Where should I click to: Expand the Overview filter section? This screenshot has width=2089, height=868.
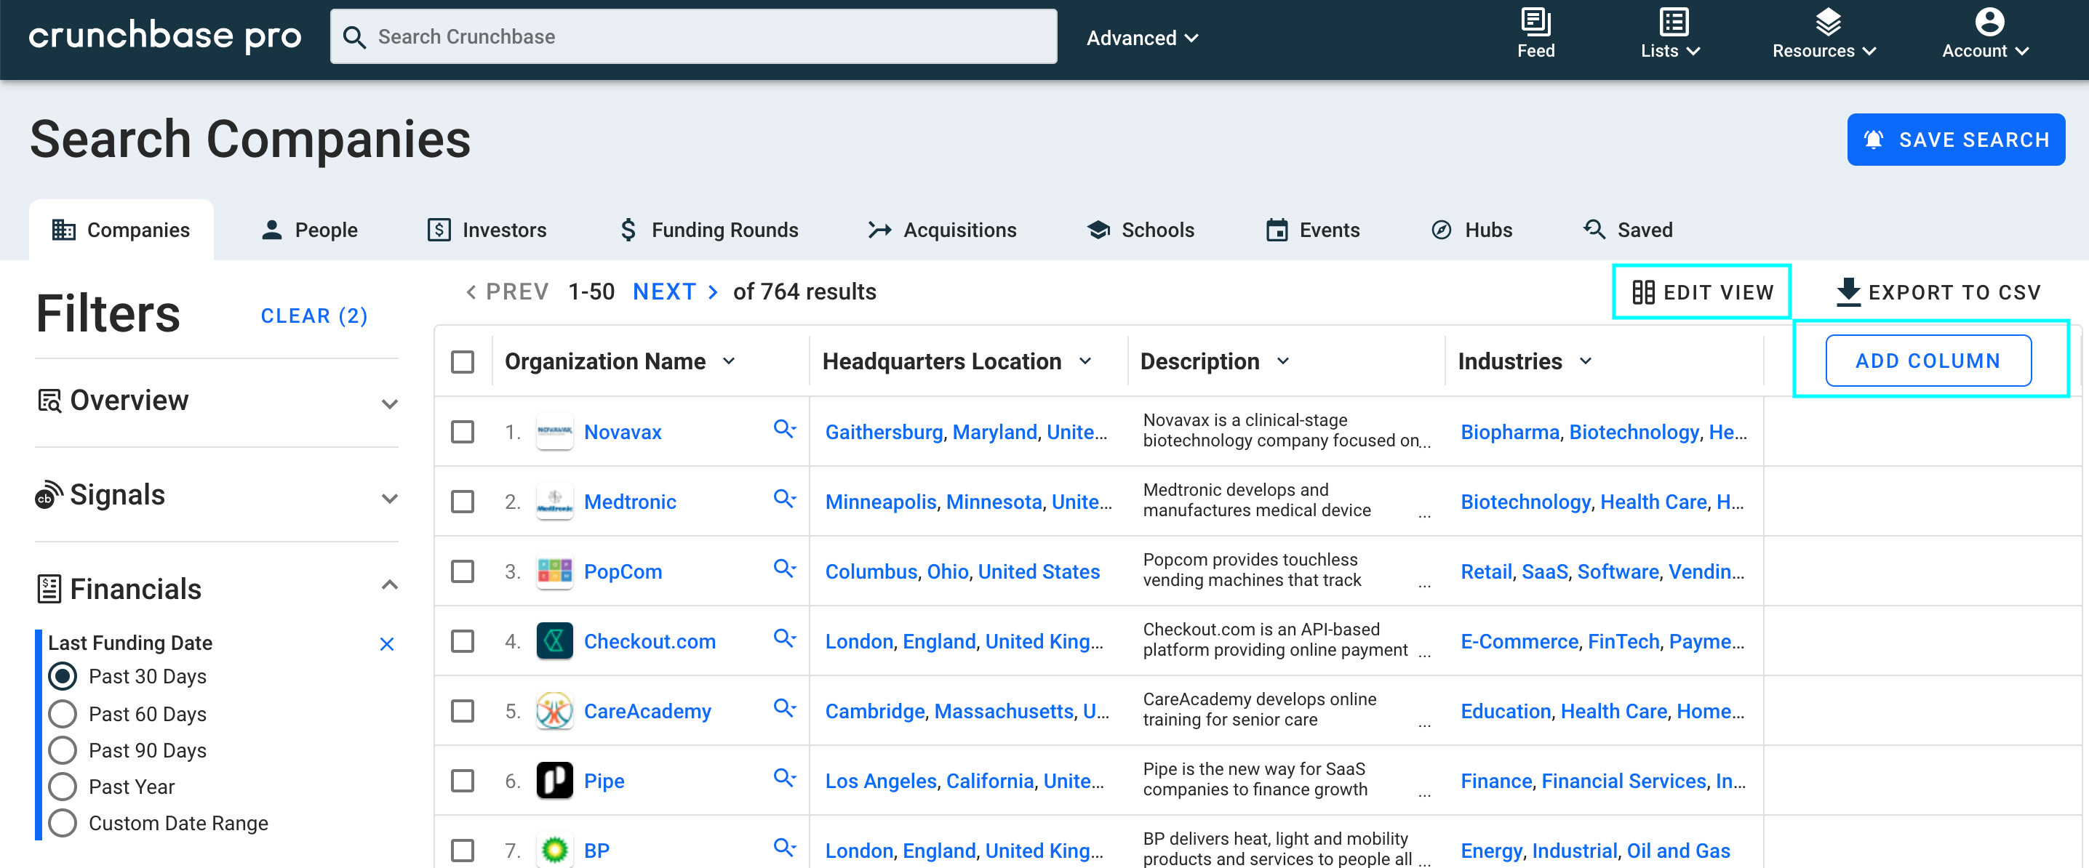[x=389, y=403]
